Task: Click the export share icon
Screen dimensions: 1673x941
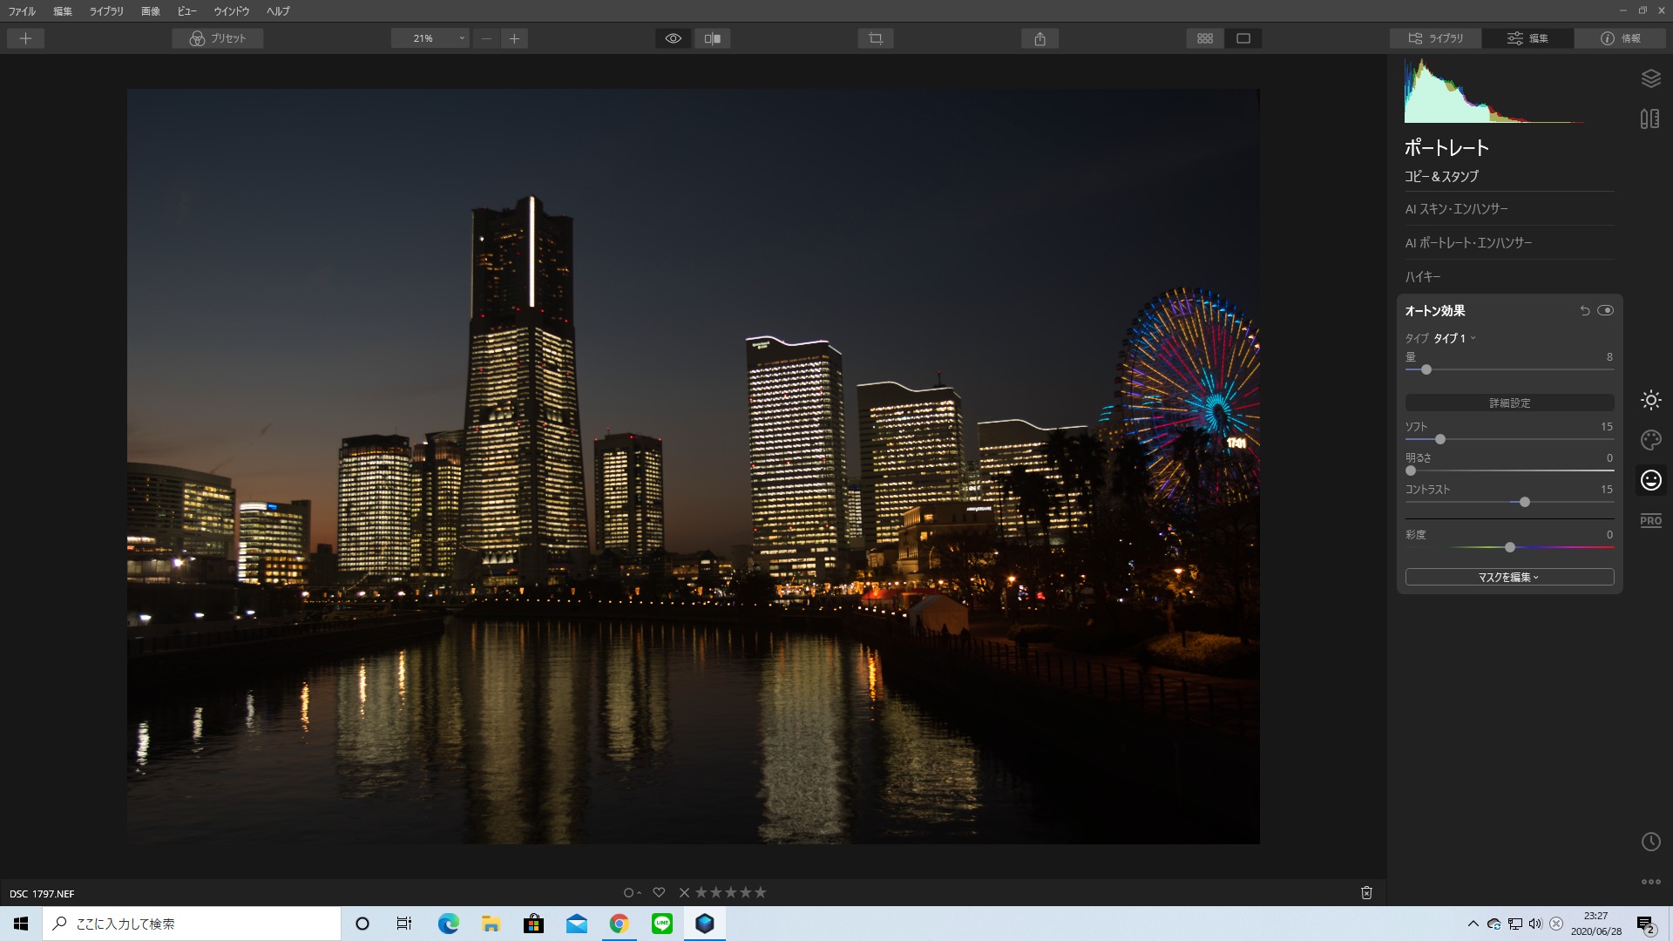Action: [x=1040, y=38]
